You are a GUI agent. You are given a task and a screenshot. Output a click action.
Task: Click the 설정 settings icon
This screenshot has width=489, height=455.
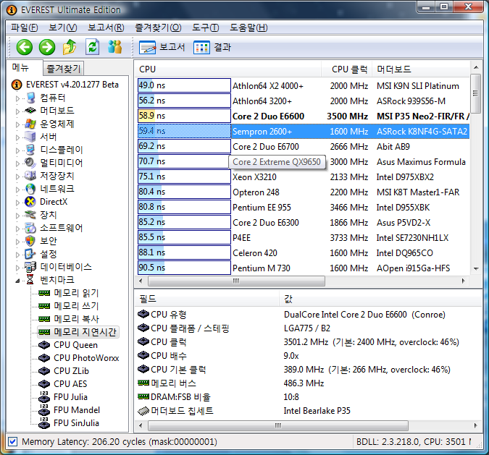coord(30,254)
